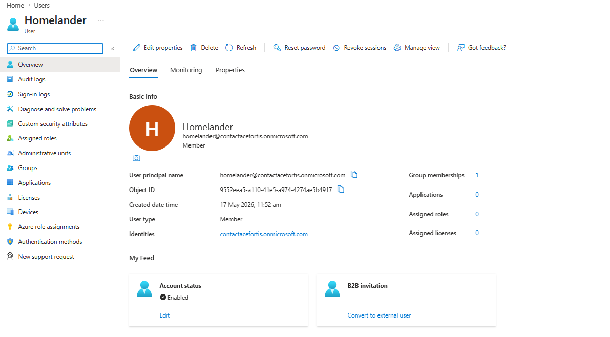Click the Audit logs sidebar icon
The image size is (610, 337).
[10, 79]
